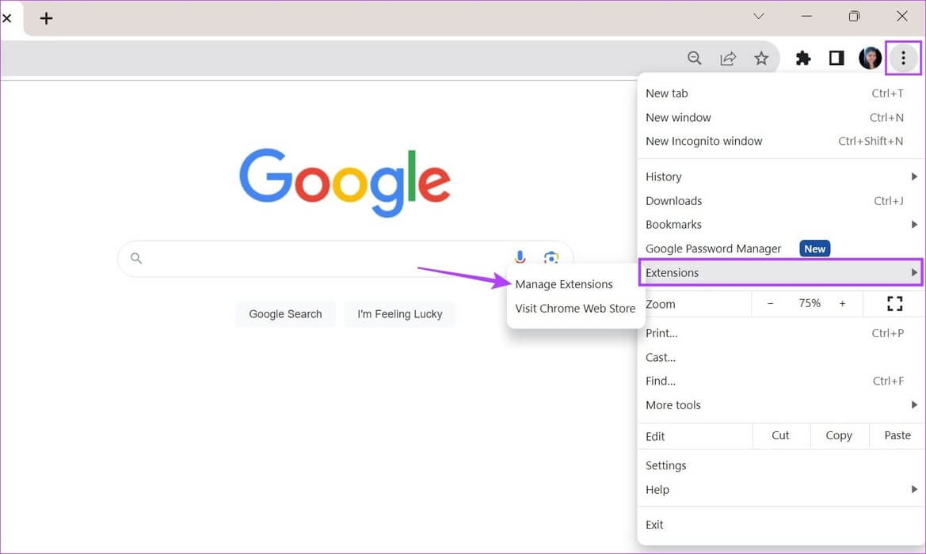926x554 pixels.
Task: Click the zoom magnifier icon in address bar
Action: tap(695, 58)
